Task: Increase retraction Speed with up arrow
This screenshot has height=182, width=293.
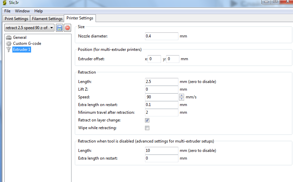Action: click(182, 95)
